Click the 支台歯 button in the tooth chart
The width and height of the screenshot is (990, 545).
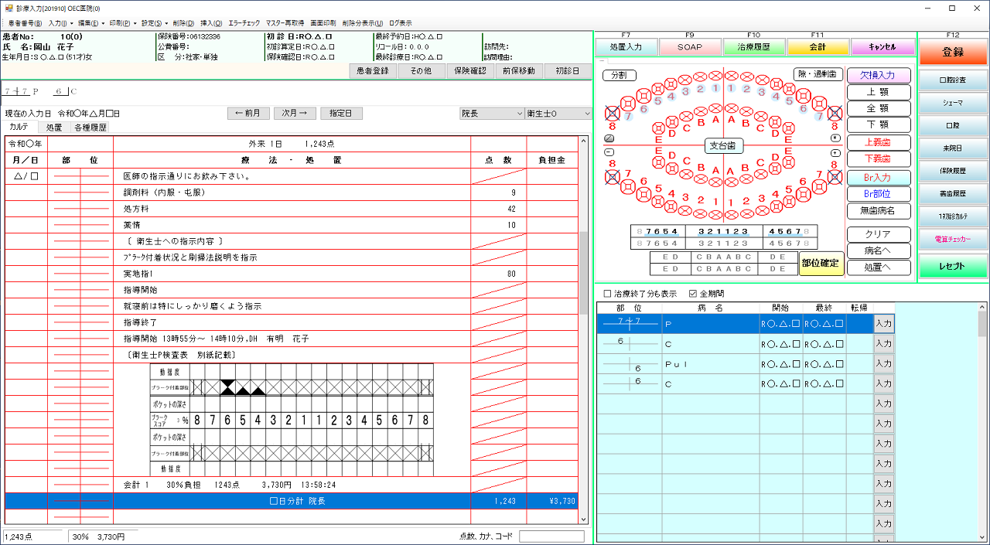click(x=724, y=145)
